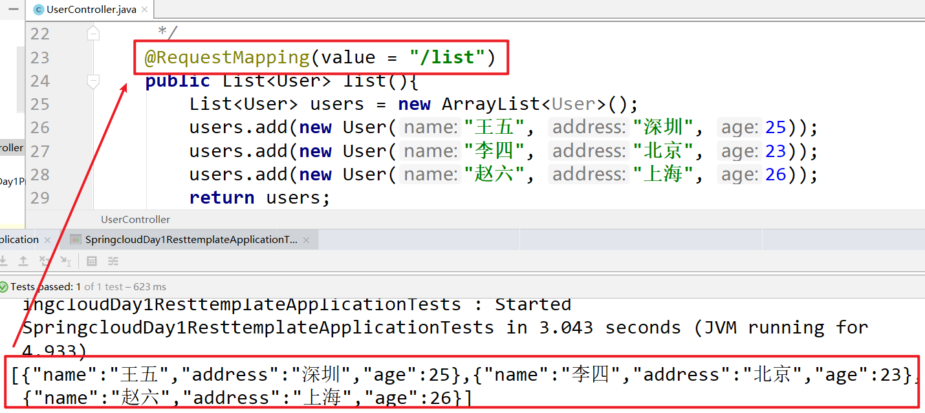Click the table grid icon in test toolbar
This screenshot has height=413, width=925.
coord(92,261)
